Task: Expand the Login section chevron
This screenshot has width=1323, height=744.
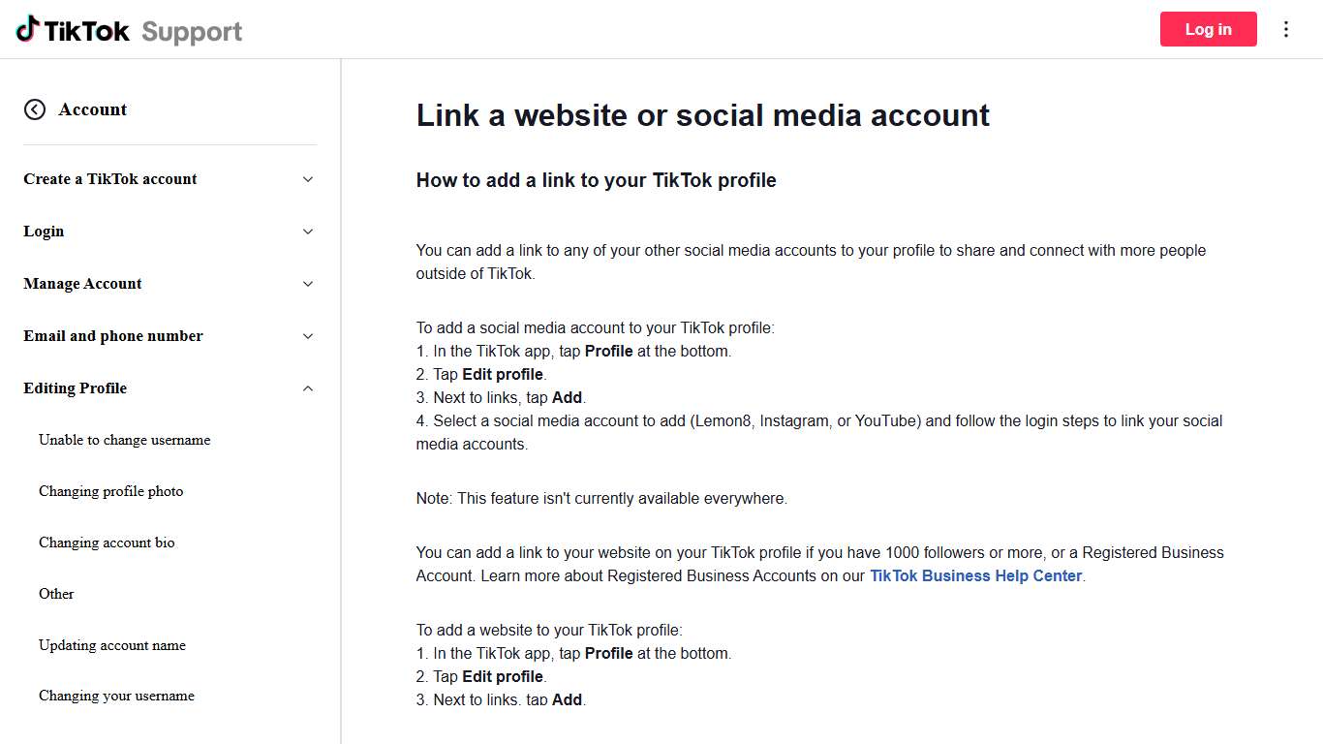Action: click(x=308, y=232)
